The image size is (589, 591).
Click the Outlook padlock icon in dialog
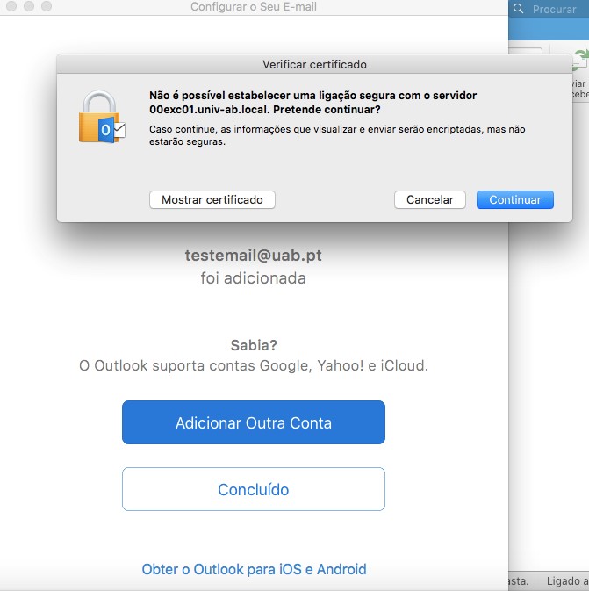click(x=101, y=115)
